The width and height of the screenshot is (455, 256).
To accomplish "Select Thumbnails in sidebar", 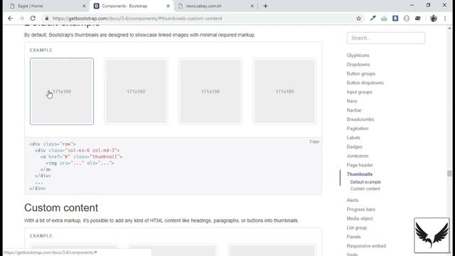I will point(359,174).
